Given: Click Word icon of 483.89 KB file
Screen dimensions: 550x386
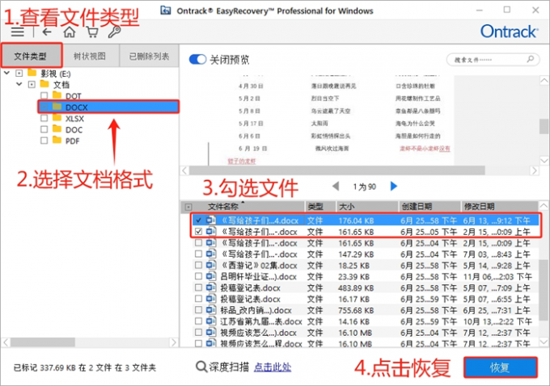Looking at the screenshot, I should [x=211, y=287].
